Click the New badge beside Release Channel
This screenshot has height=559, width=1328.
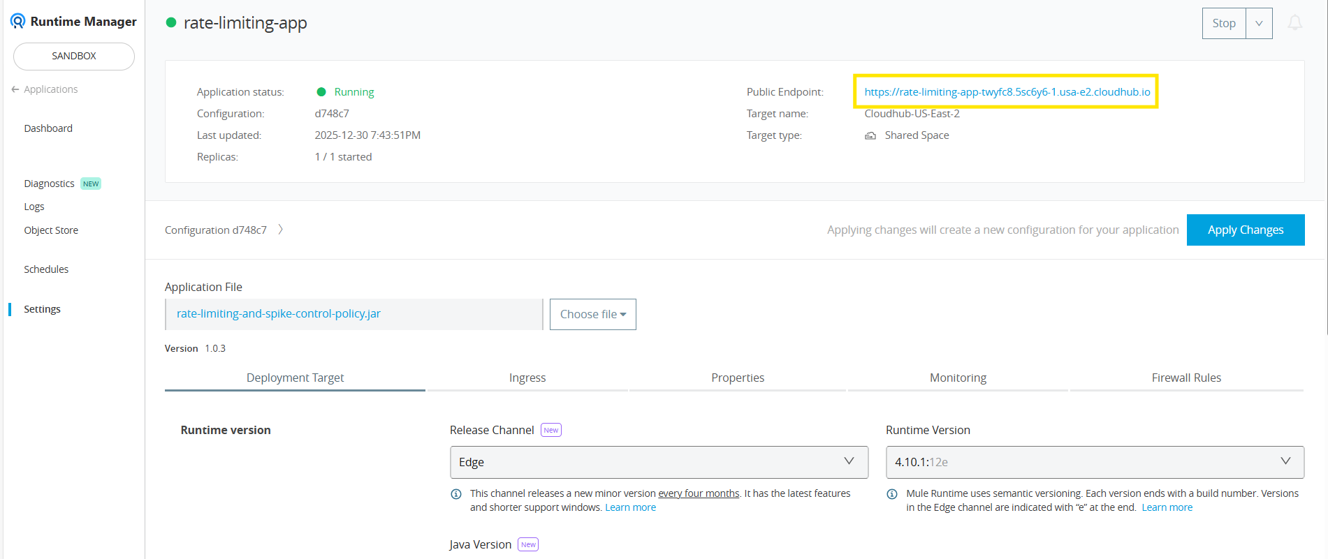551,430
